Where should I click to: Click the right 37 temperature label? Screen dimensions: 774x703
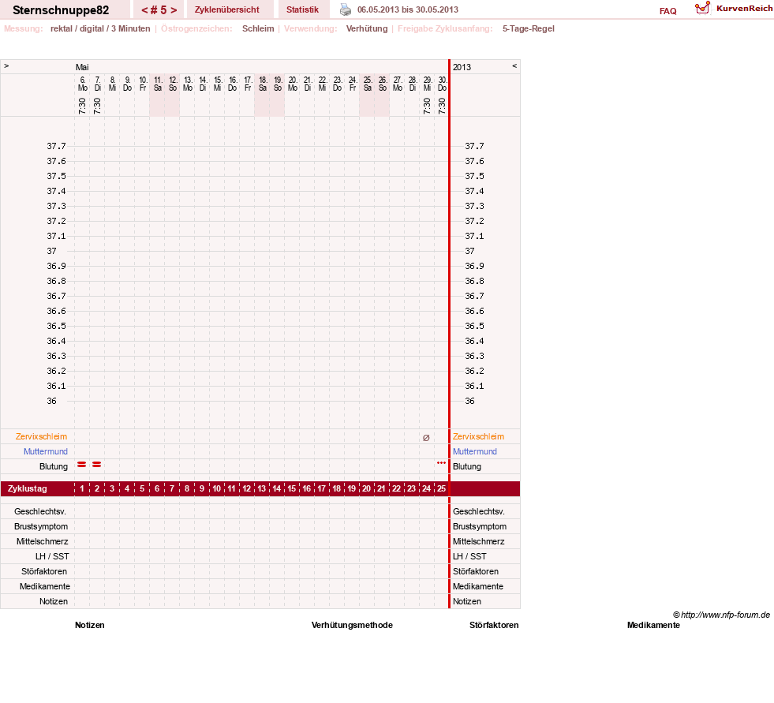point(469,251)
